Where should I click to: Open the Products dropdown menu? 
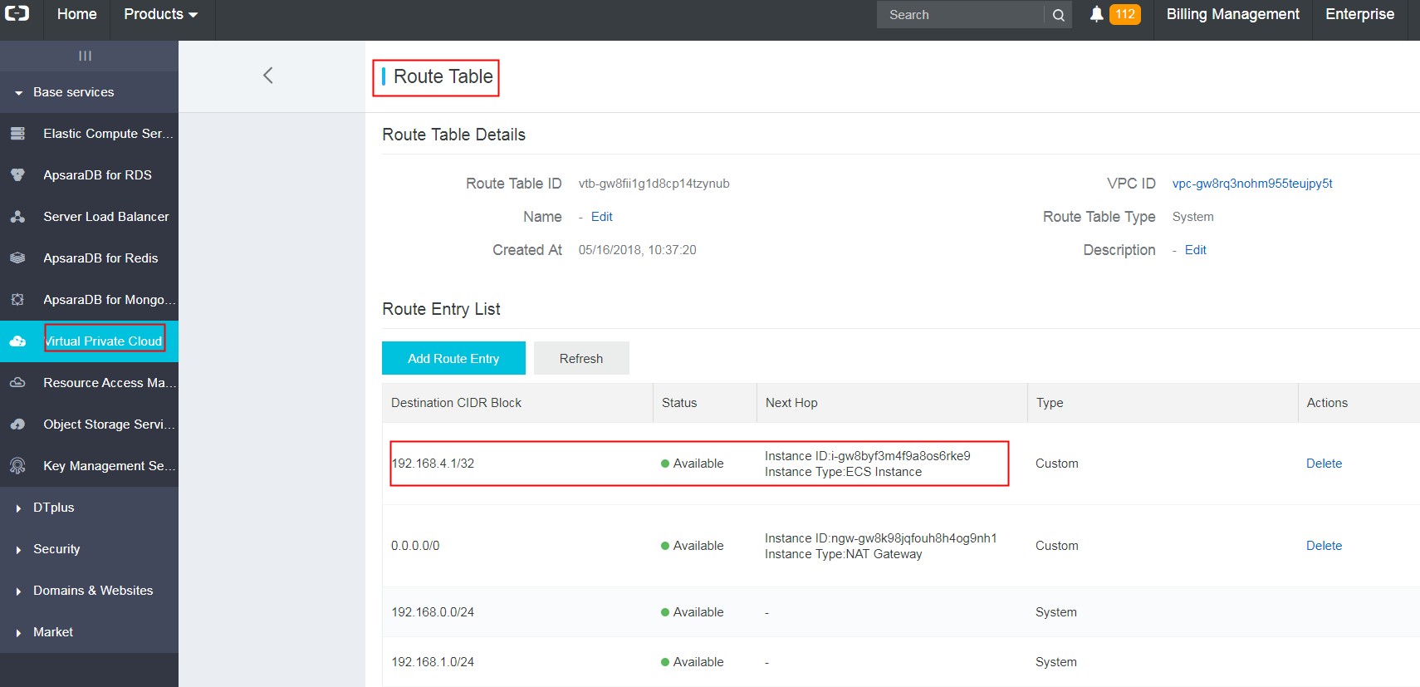(x=161, y=14)
